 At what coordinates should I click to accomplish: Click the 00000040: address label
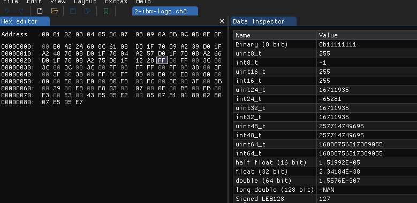coord(18,74)
